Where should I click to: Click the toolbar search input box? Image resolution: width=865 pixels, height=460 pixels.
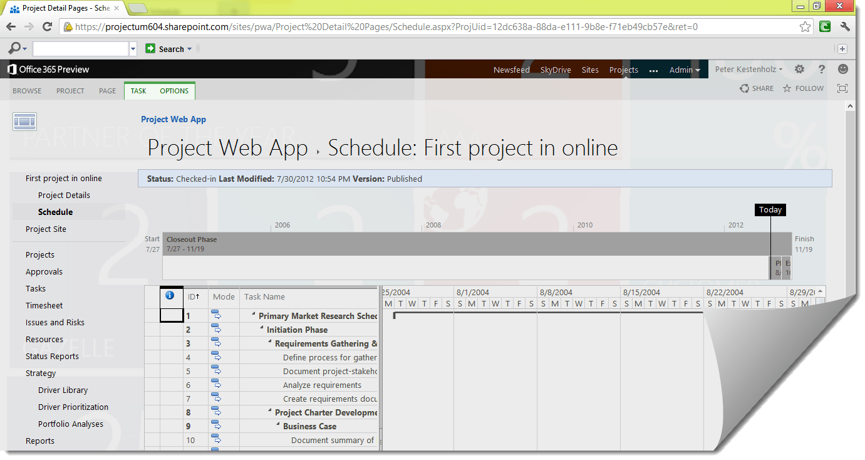(x=80, y=49)
